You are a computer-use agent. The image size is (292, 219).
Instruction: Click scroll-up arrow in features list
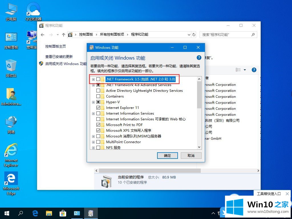199,79
